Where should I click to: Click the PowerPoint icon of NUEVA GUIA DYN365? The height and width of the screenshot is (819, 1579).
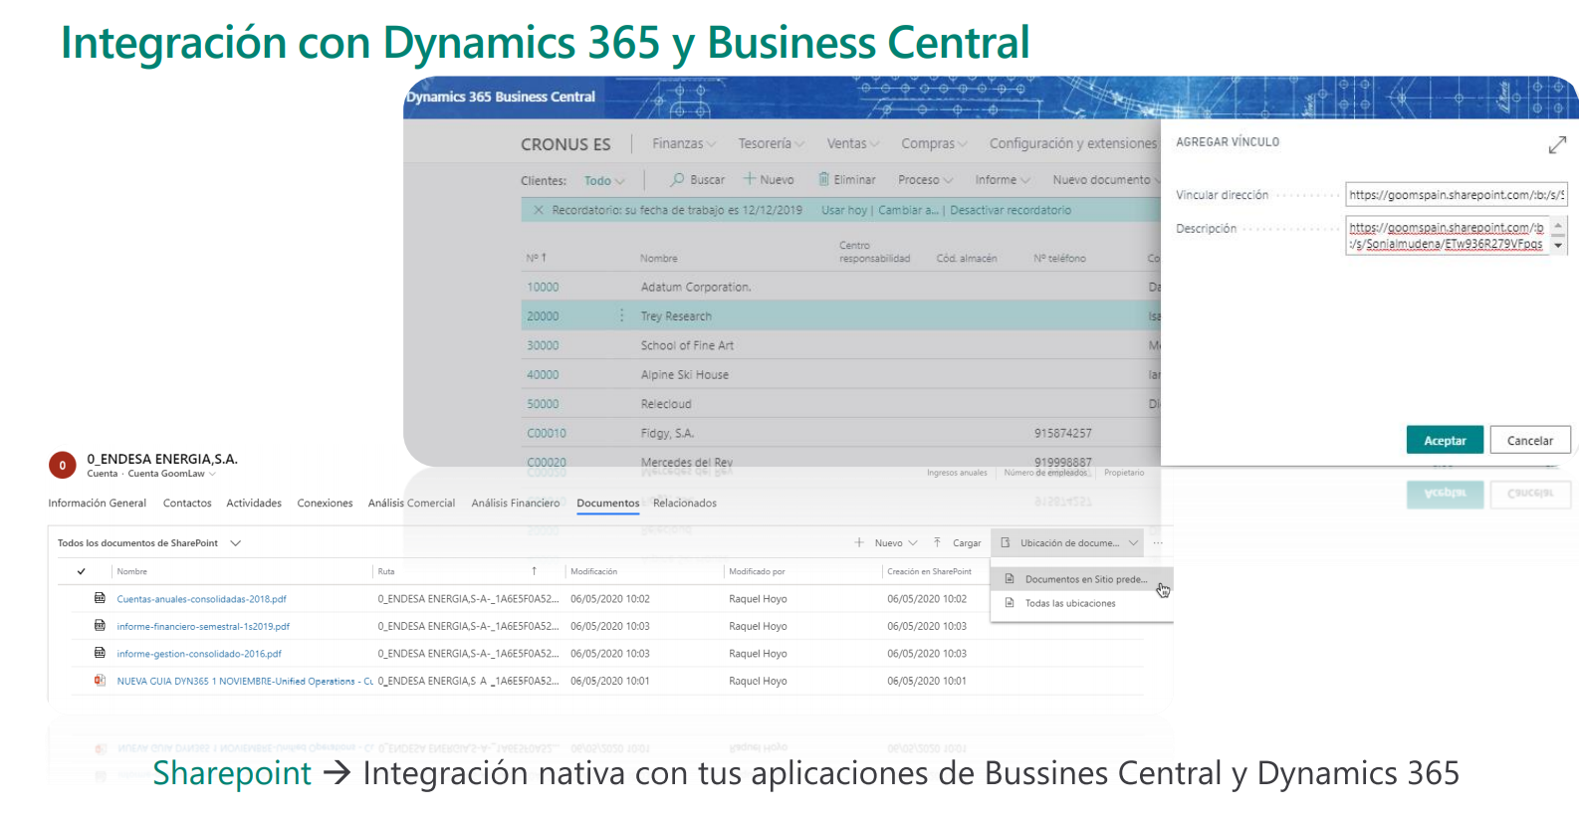(100, 681)
